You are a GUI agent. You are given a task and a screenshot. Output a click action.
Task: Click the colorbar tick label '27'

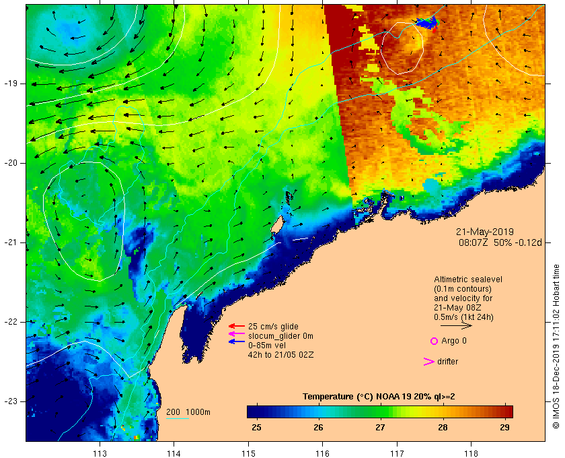coord(380,427)
